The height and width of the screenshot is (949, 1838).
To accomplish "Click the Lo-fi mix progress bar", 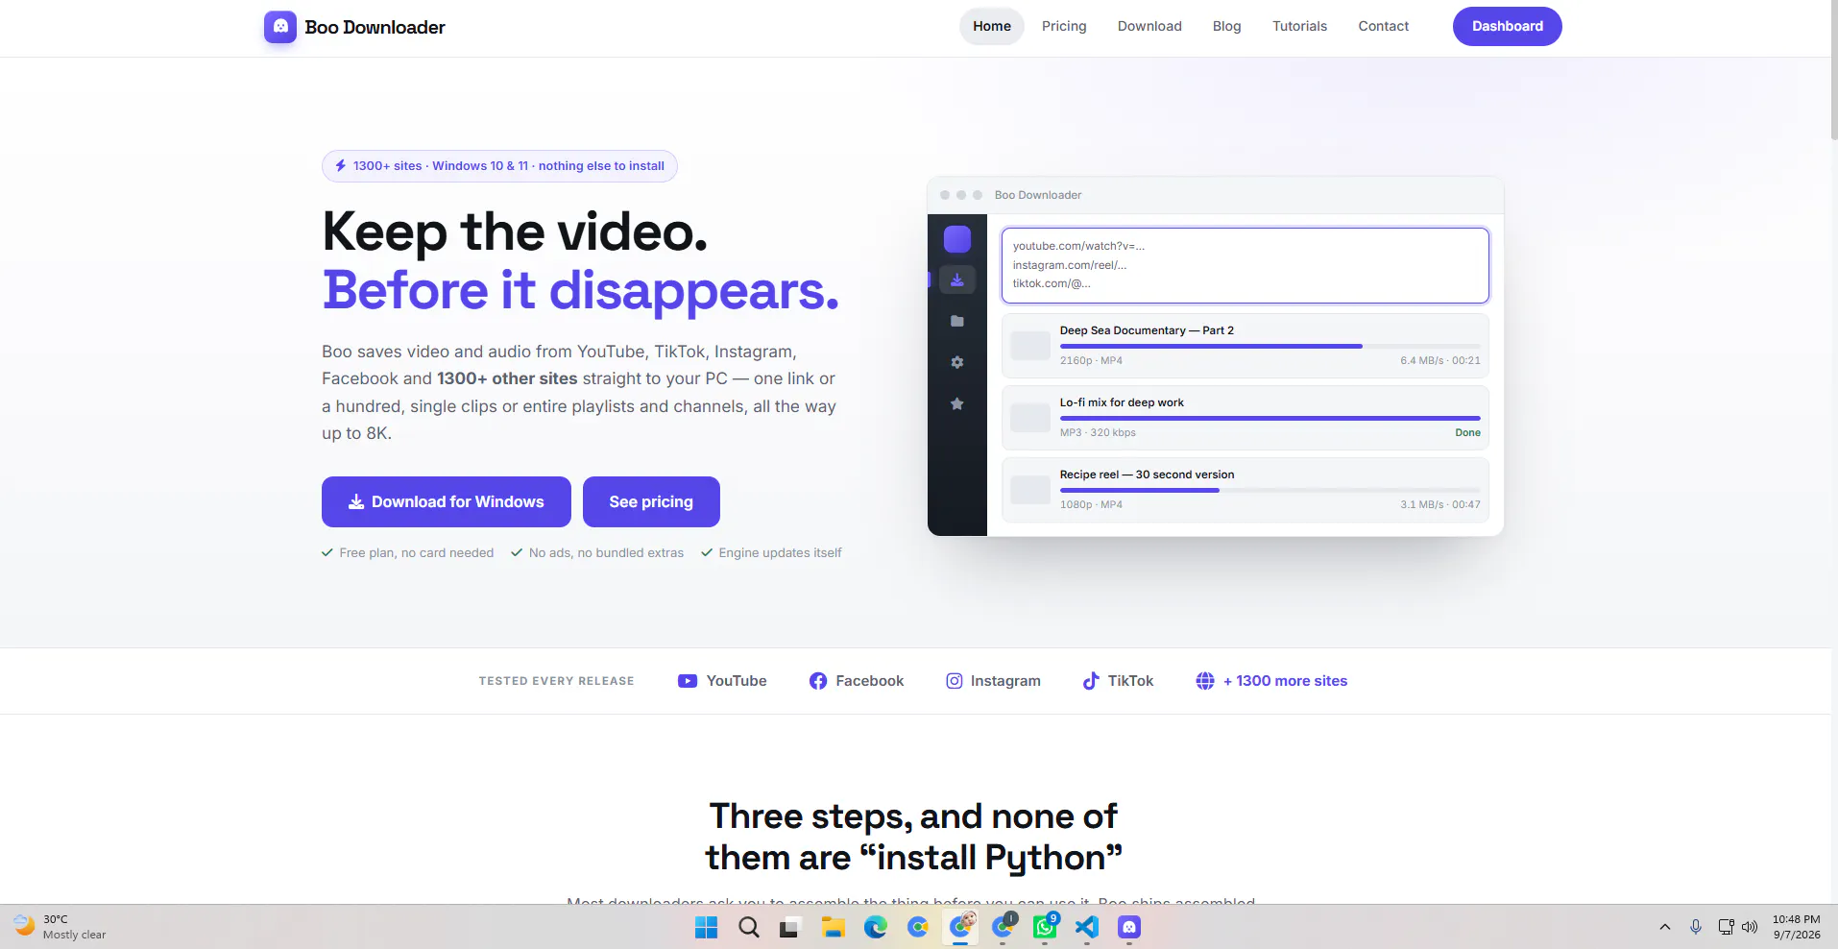I will click(1270, 418).
